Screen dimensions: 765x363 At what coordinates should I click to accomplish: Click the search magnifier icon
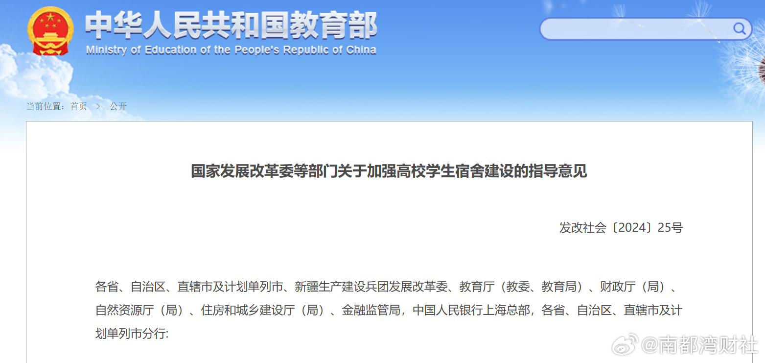[x=739, y=28]
